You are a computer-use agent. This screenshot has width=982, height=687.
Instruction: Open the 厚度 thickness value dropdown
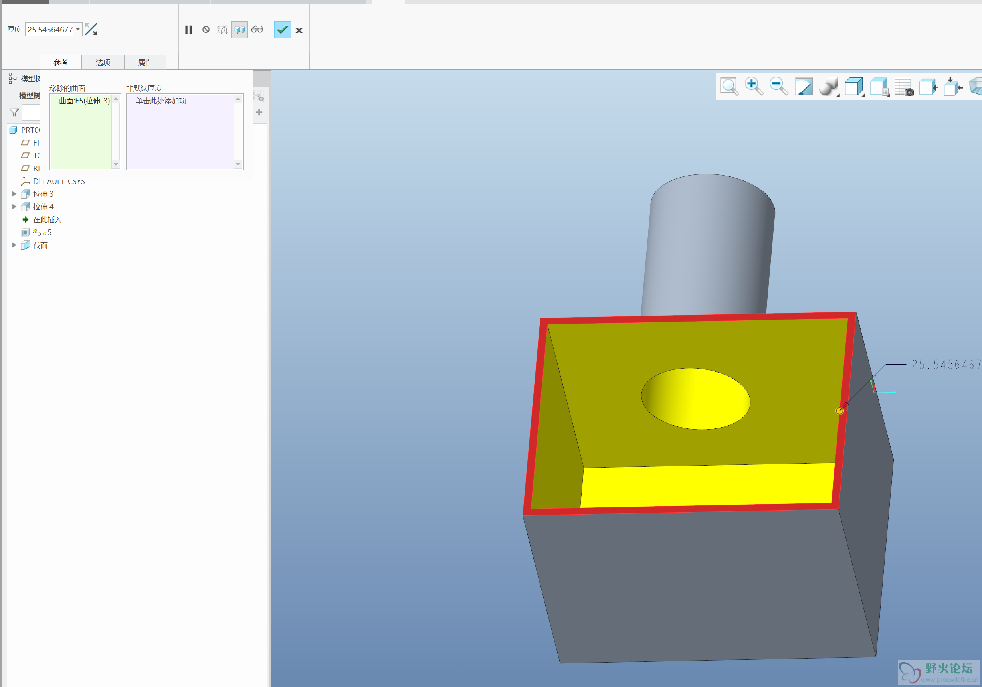[78, 29]
